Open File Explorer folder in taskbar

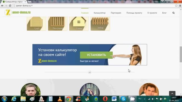click(x=23, y=99)
